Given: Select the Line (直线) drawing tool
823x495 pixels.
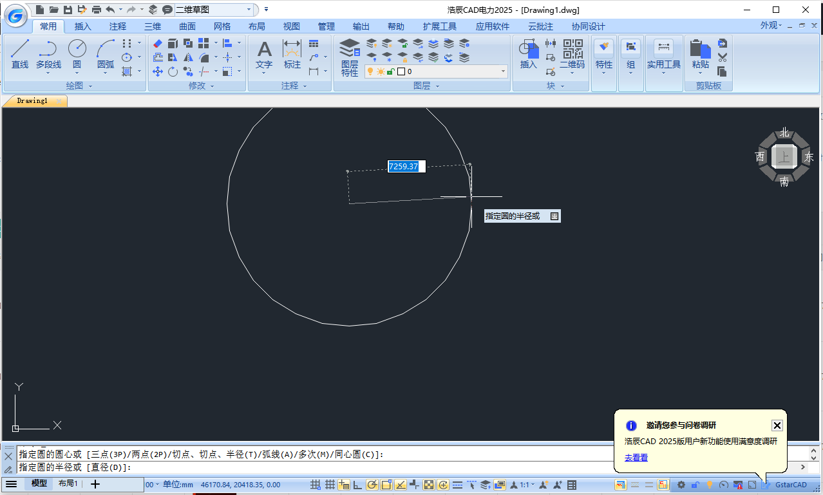Looking at the screenshot, I should point(20,53).
